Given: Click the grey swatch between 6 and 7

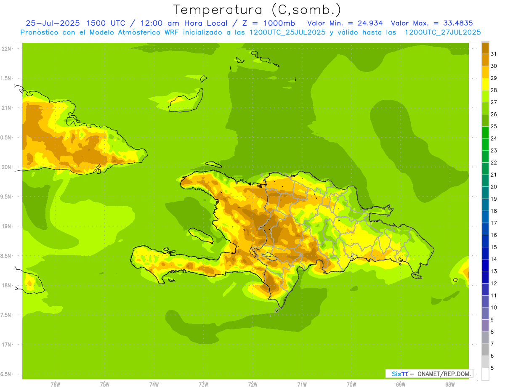Looking at the screenshot, I should 485,350.
